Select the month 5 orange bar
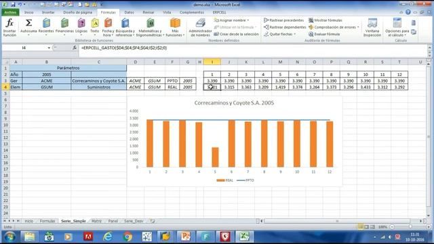 point(215,157)
